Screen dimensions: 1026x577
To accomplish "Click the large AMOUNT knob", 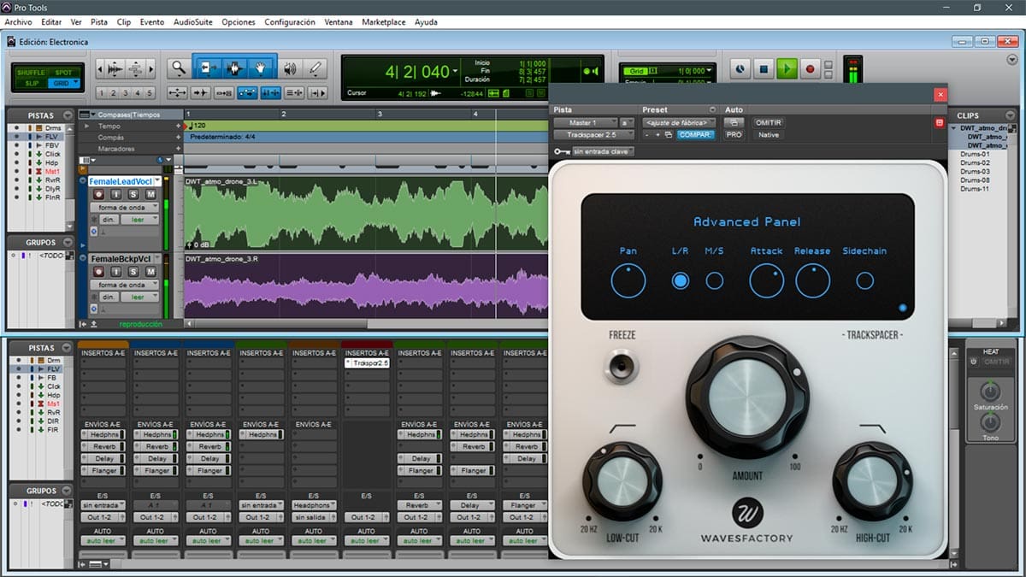I will coord(747,397).
